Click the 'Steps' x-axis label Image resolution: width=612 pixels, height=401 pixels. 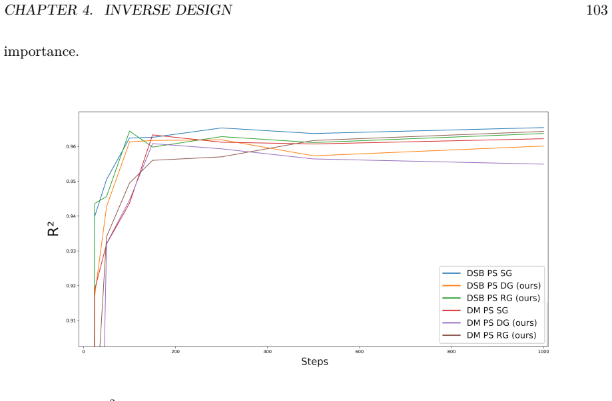[314, 362]
